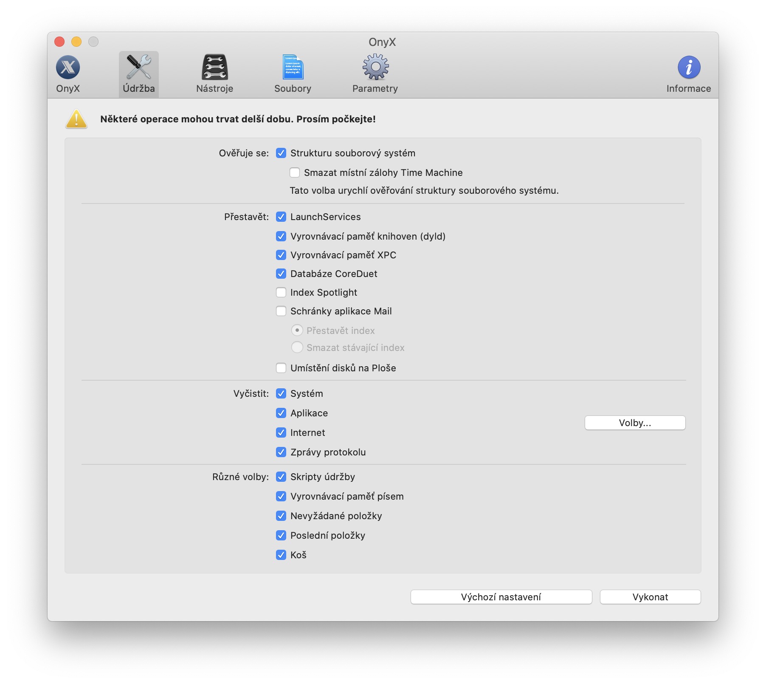Click the 'Ověřuje se:' section label
The width and height of the screenshot is (766, 684).
tap(244, 153)
